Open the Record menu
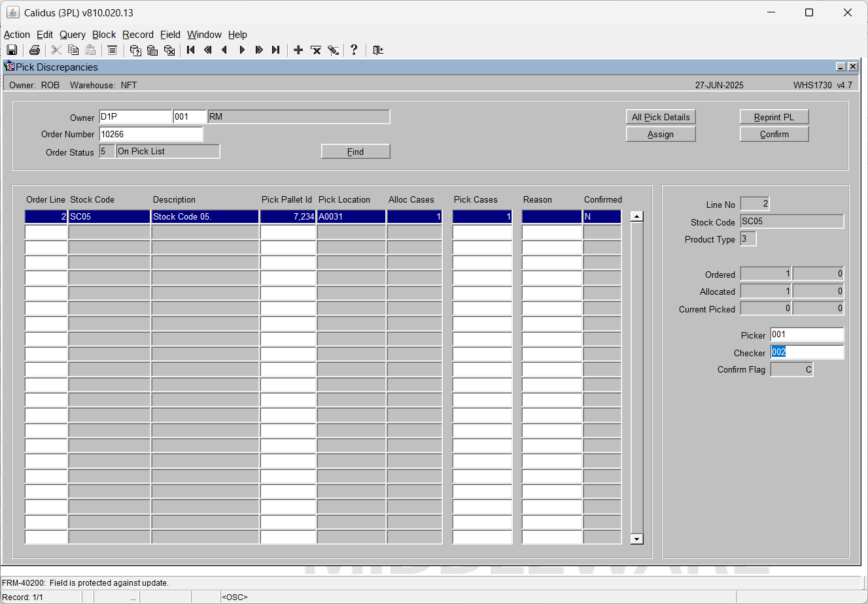 [x=138, y=35]
